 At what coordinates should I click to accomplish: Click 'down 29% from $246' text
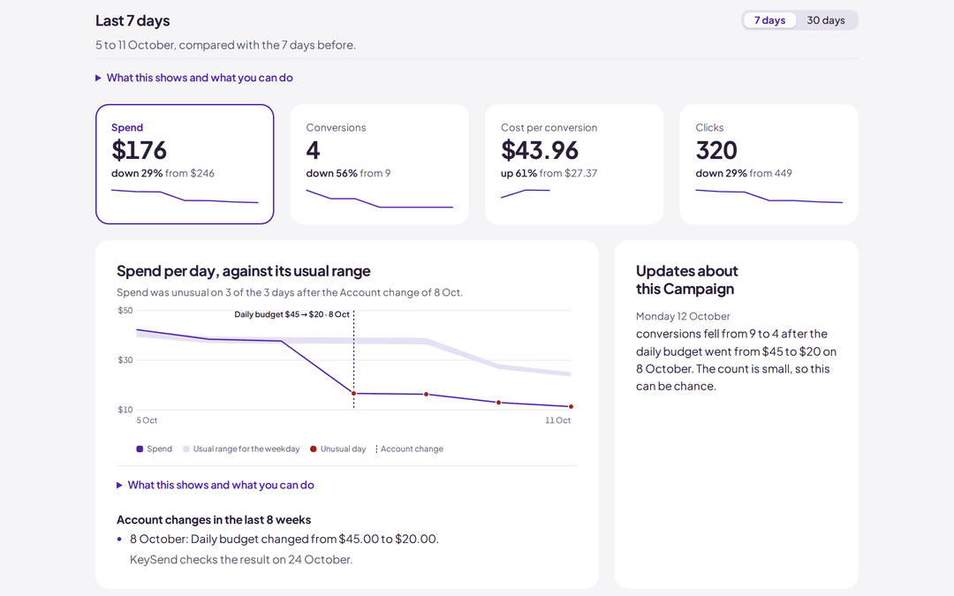[x=163, y=173]
